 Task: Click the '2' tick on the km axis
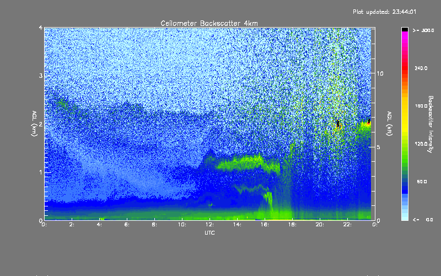(40, 124)
